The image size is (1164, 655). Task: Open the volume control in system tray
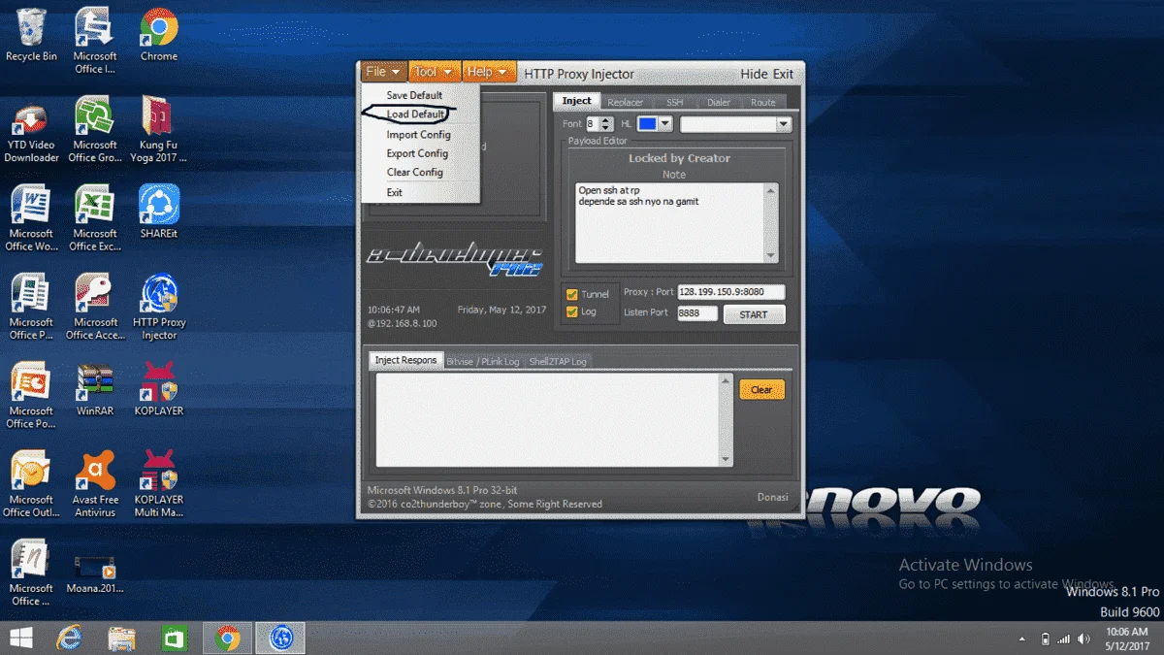point(1083,639)
